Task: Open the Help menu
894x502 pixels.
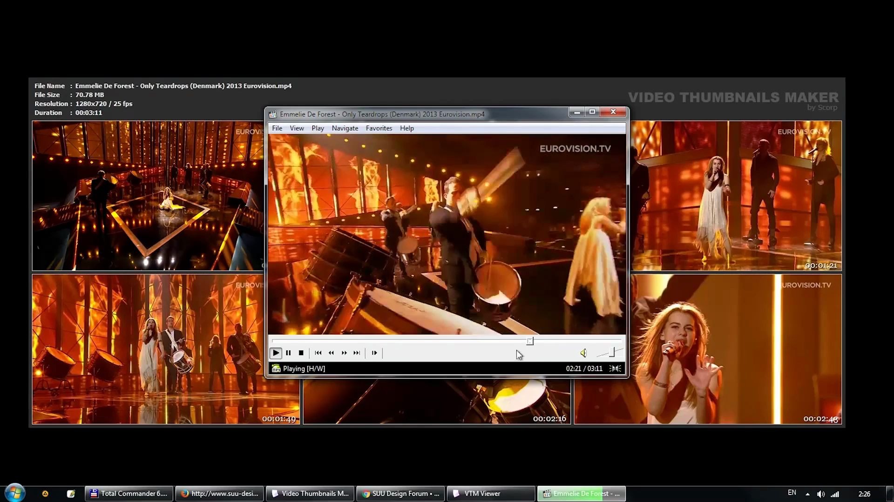Action: 406,128
